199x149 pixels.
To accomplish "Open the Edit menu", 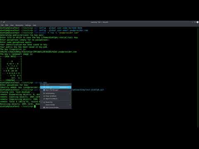I will (7, 25).
